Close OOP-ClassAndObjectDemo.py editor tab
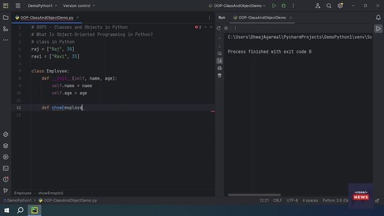This screenshot has height=216, width=384. click(77, 17)
